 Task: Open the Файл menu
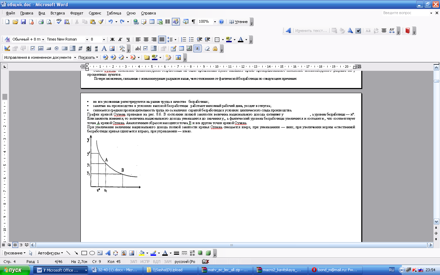[10, 13]
